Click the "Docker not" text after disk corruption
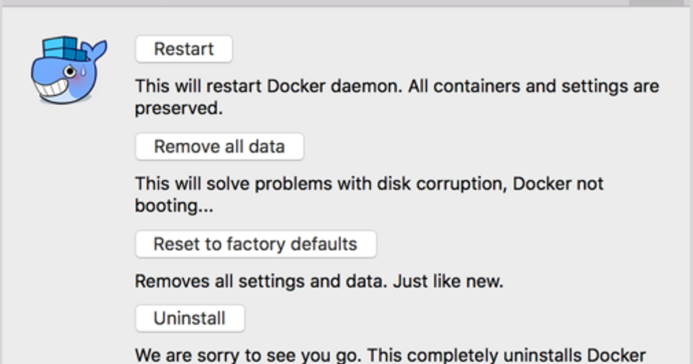 (558, 184)
